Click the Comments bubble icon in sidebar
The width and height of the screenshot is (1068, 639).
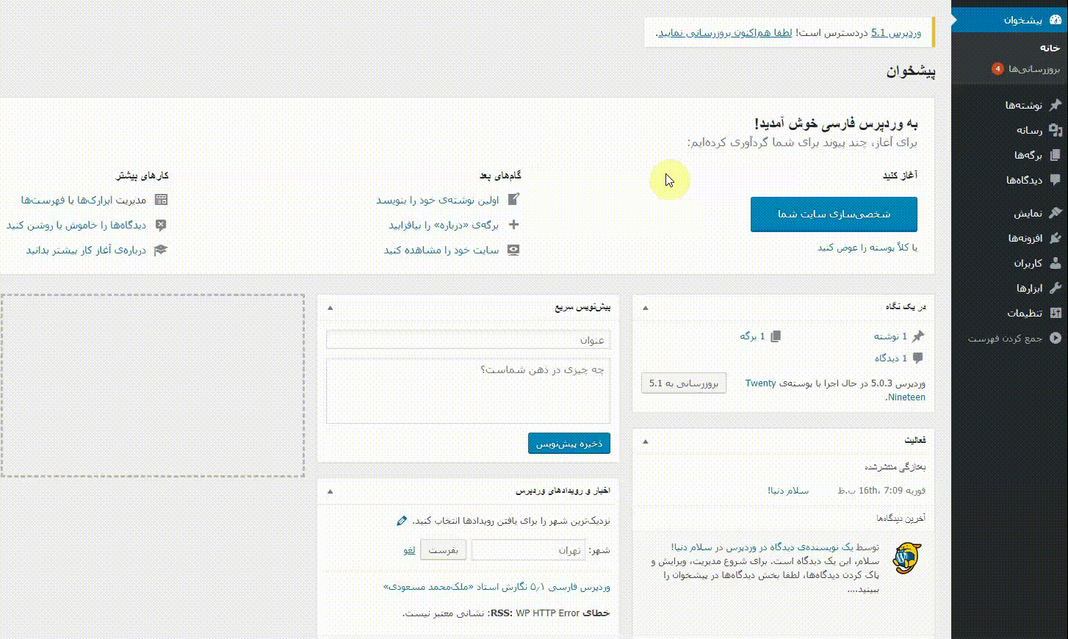(x=1056, y=180)
